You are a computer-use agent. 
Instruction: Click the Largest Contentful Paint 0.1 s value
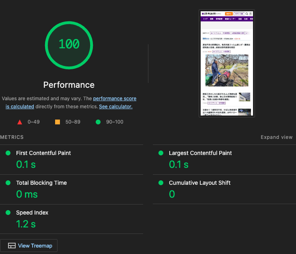point(179,164)
